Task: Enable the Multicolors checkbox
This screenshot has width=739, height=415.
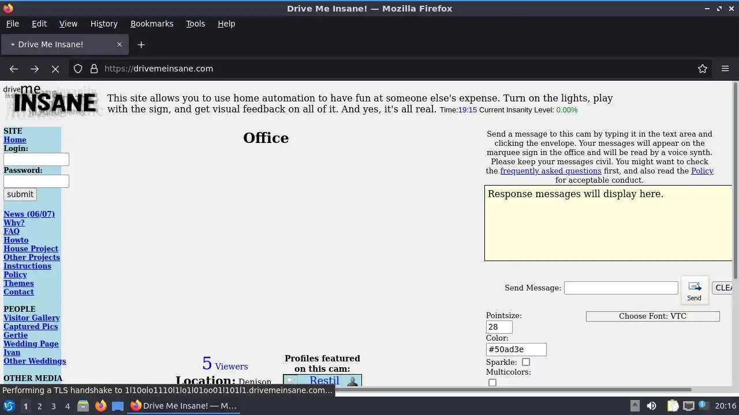Action: coord(492,383)
